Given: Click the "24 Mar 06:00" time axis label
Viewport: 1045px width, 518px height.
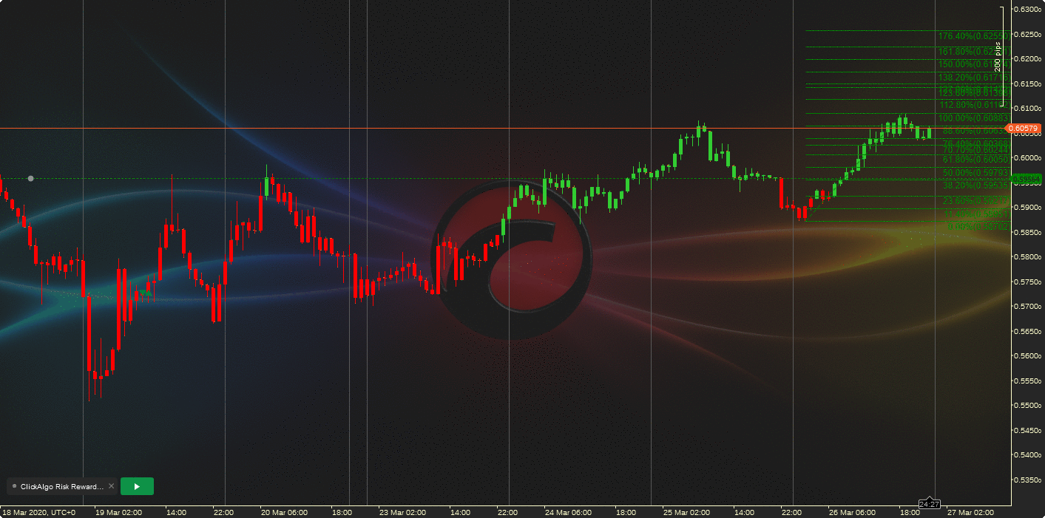Looking at the screenshot, I should [x=568, y=512].
